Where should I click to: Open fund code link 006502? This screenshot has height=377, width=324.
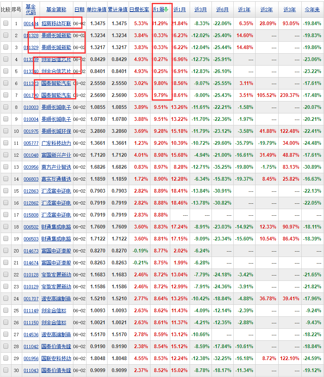click(31, 227)
